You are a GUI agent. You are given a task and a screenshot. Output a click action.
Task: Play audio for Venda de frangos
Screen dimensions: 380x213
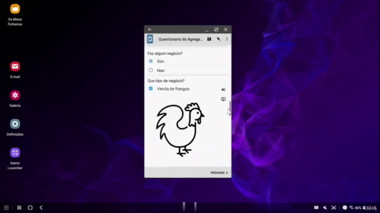223,89
